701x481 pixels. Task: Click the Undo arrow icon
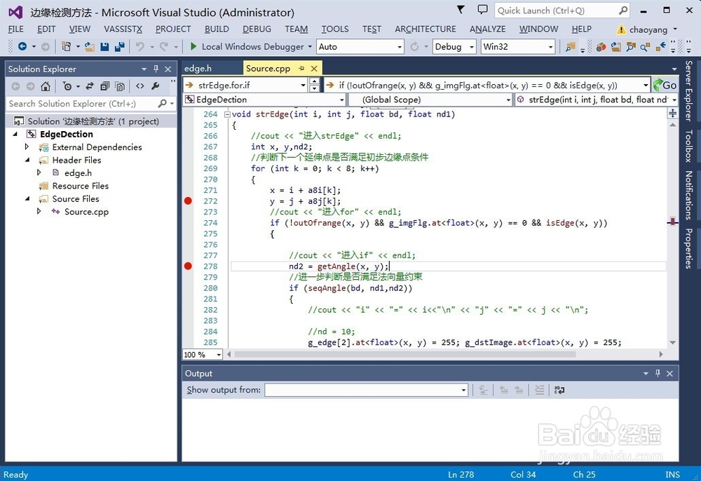pyautogui.click(x=140, y=46)
